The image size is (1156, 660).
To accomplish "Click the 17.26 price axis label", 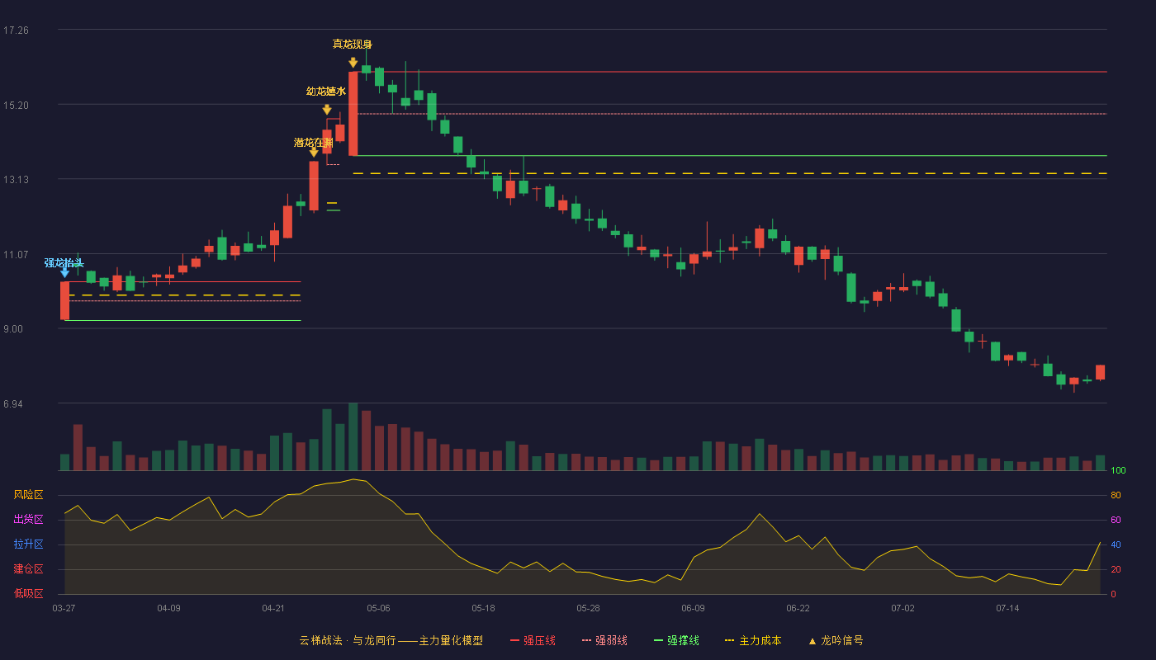I will [x=16, y=31].
